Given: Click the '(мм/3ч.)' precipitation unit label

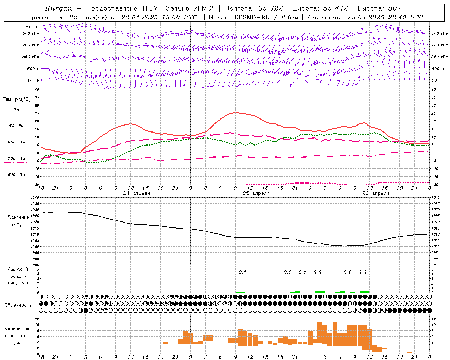Looking at the screenshot, I should point(18,270).
